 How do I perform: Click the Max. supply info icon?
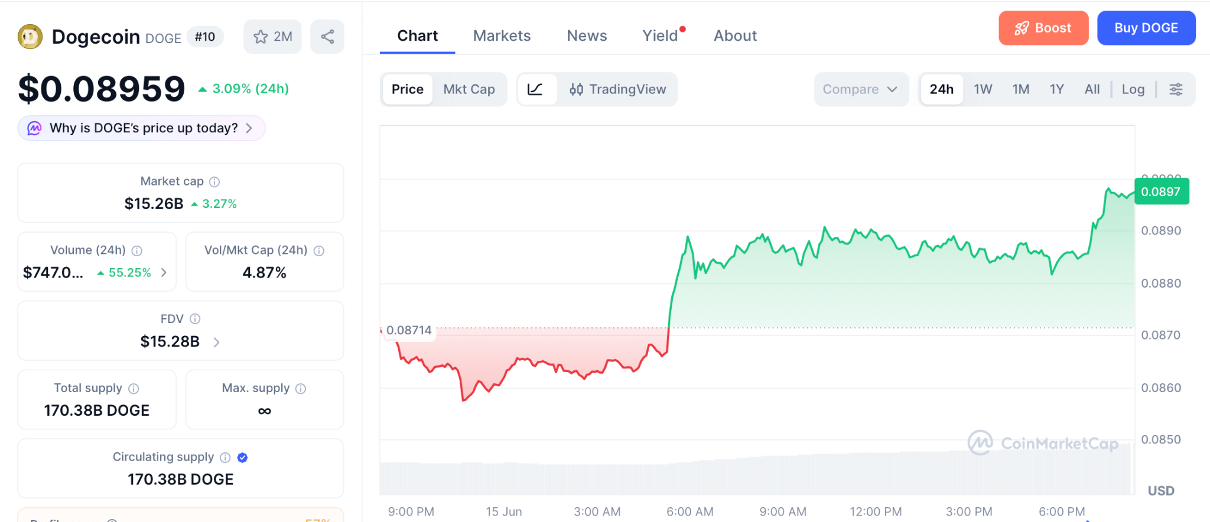pos(301,389)
